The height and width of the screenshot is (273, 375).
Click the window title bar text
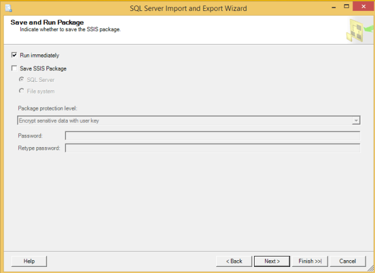188,8
